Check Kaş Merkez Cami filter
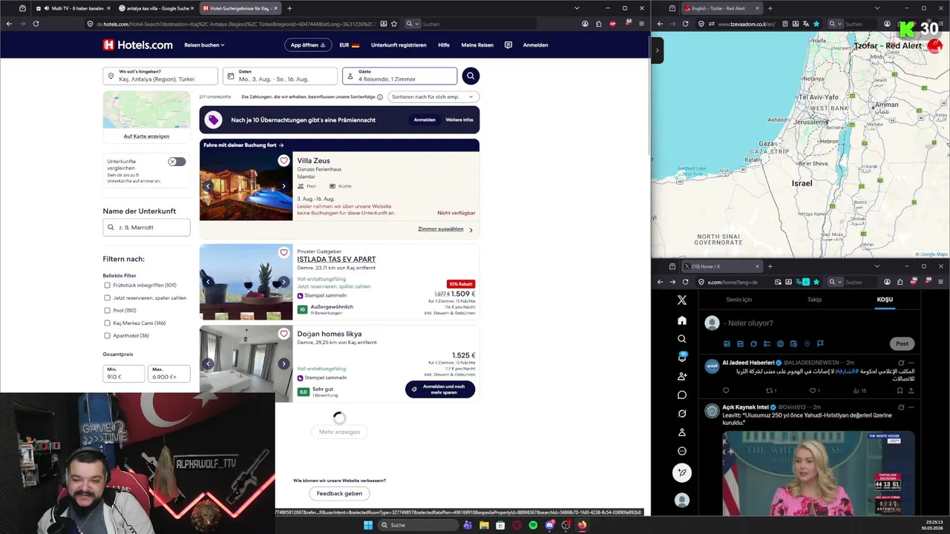This screenshot has height=534, width=950. point(107,323)
